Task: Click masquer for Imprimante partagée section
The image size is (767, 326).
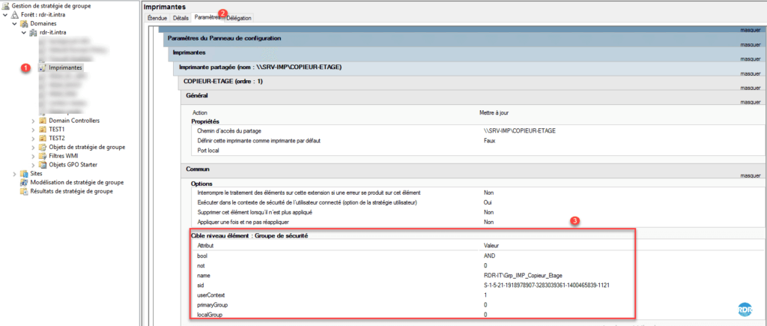Action: coord(750,73)
